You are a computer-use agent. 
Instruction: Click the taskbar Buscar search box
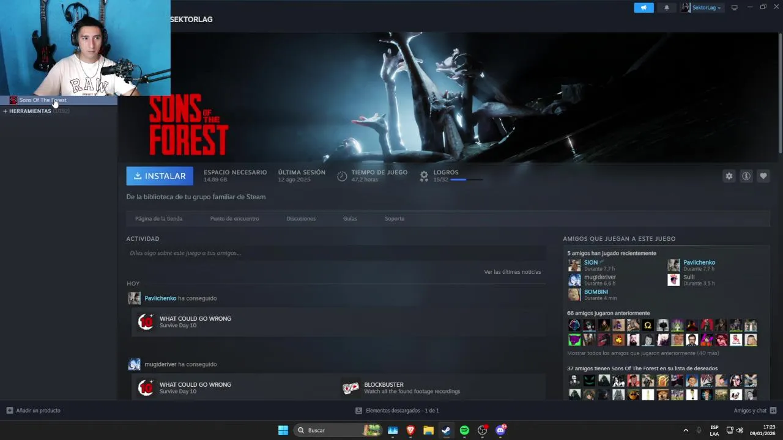pos(338,430)
